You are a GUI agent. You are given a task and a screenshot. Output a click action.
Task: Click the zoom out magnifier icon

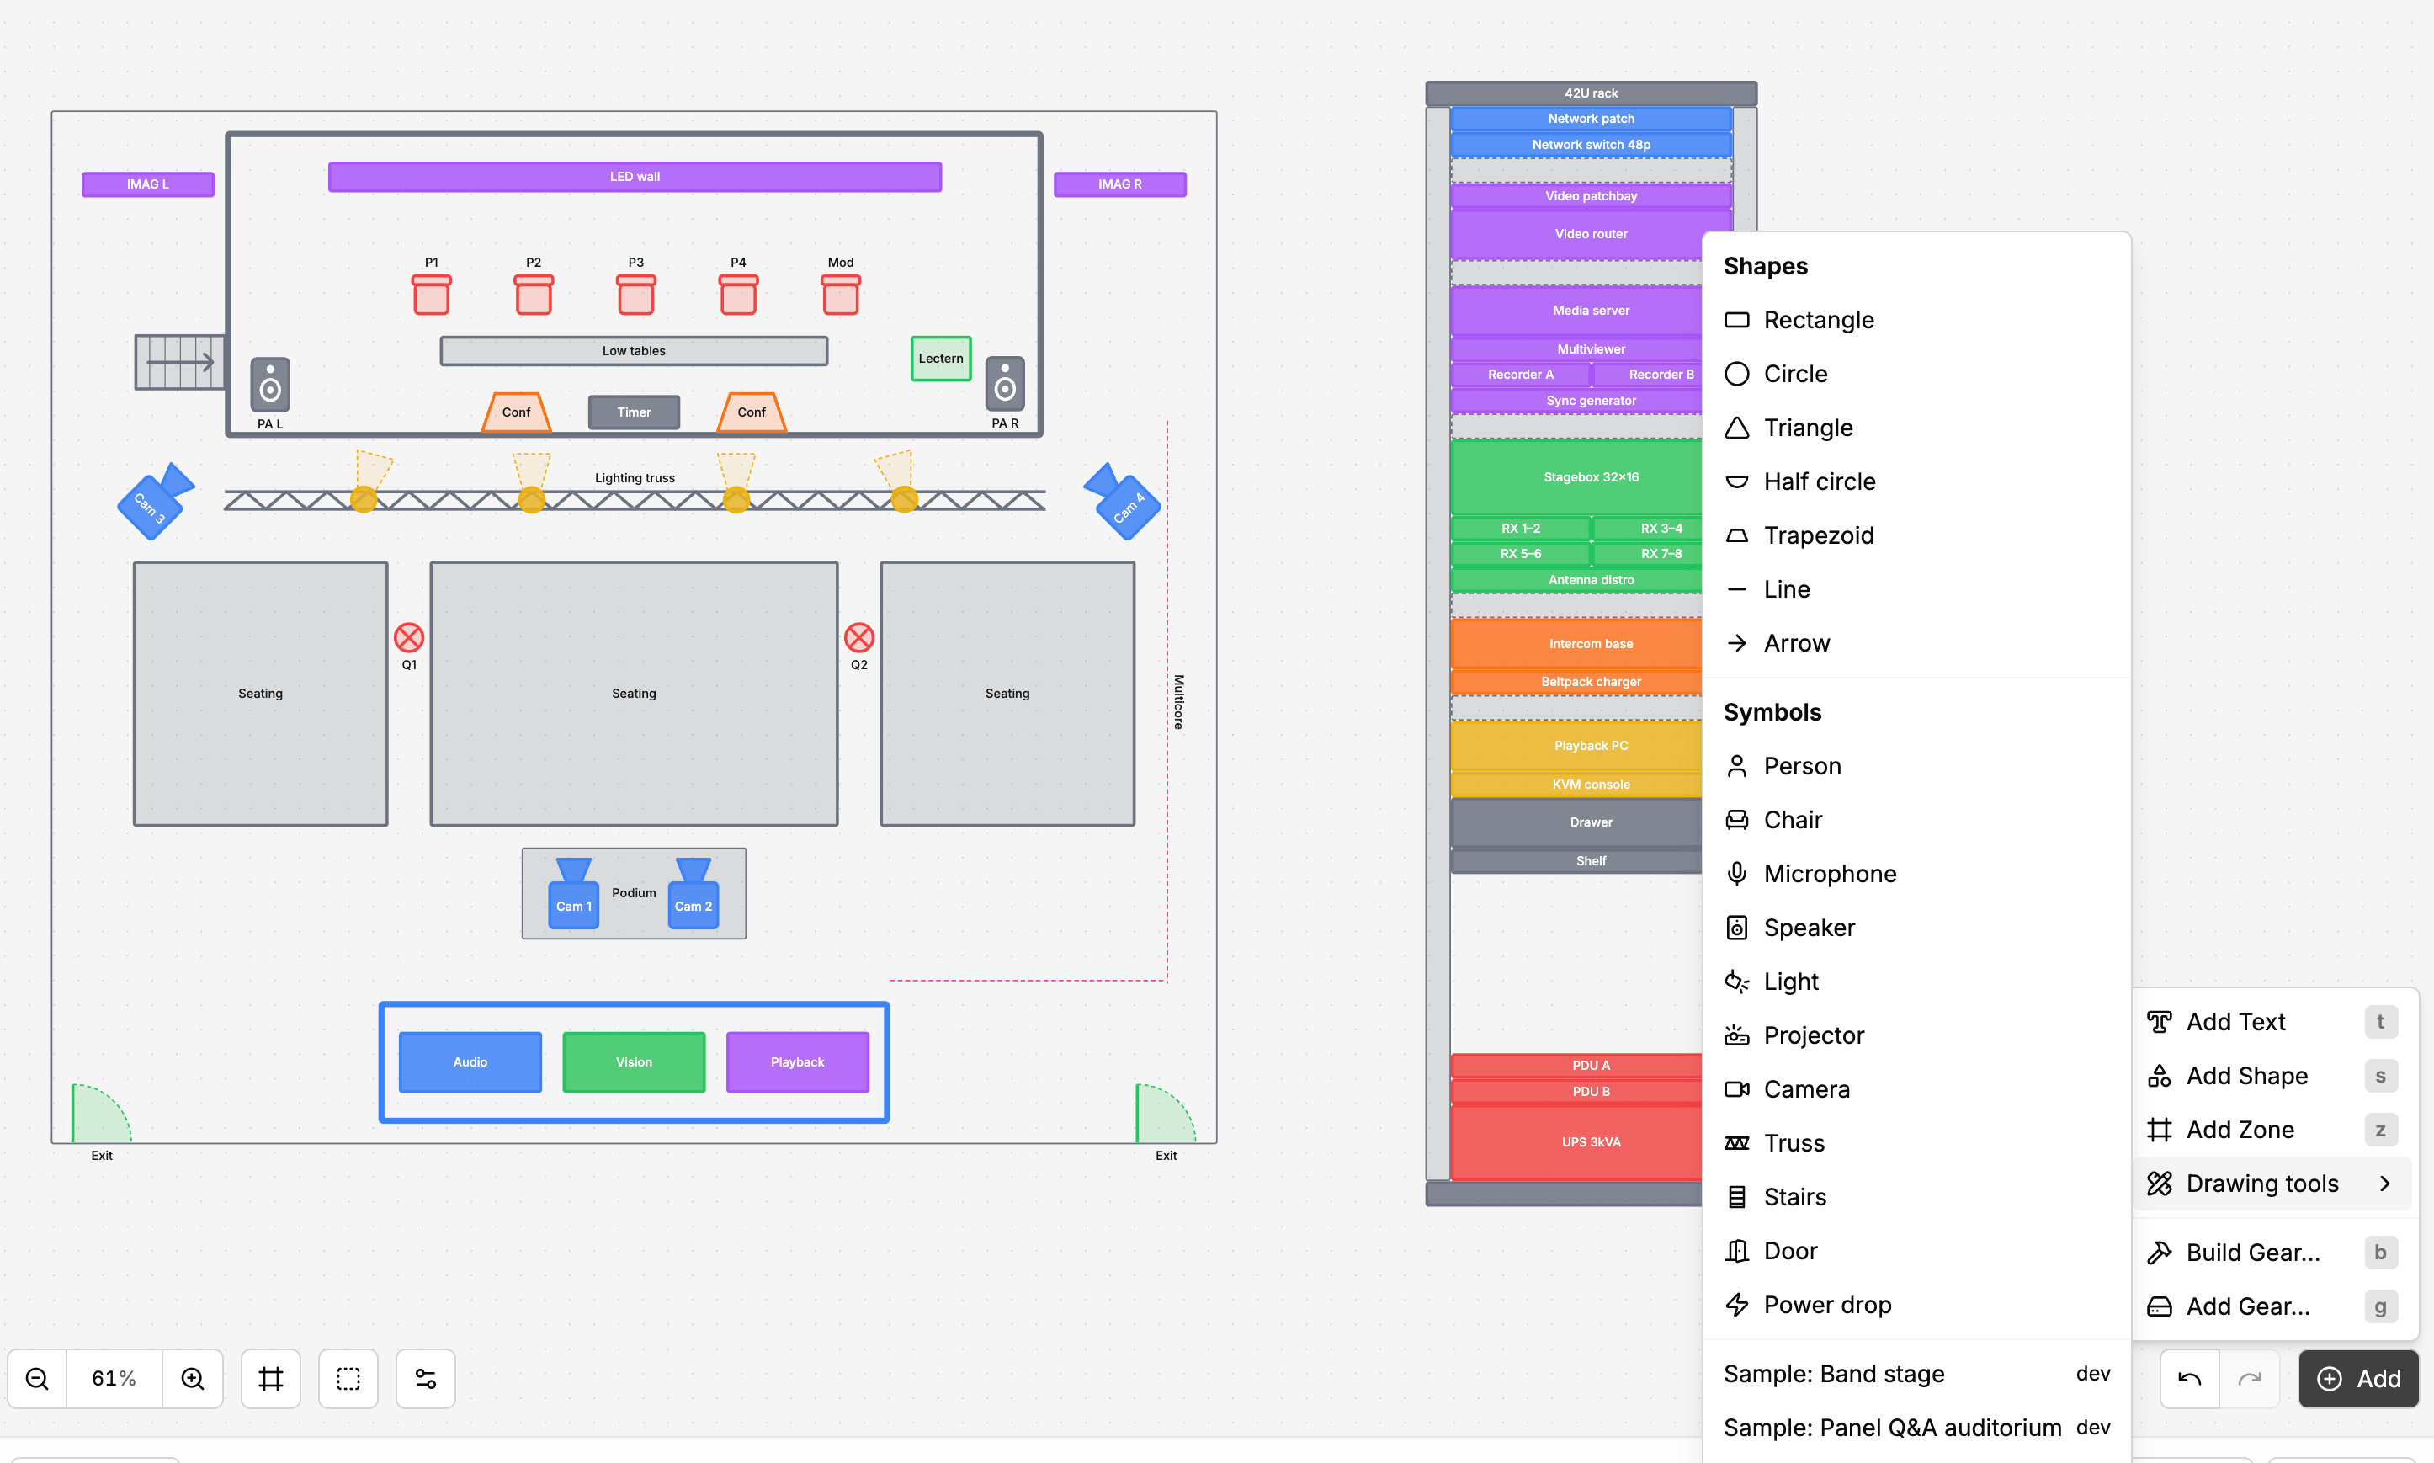[37, 1378]
